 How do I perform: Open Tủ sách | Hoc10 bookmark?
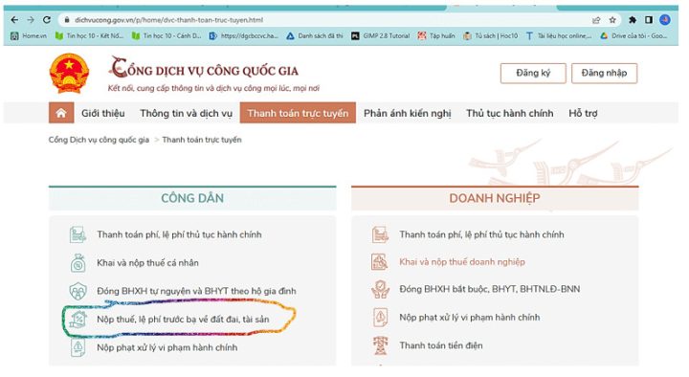coord(491,36)
